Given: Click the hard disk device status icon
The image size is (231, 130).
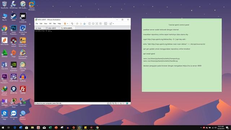Looking at the screenshot, I should [108, 104].
